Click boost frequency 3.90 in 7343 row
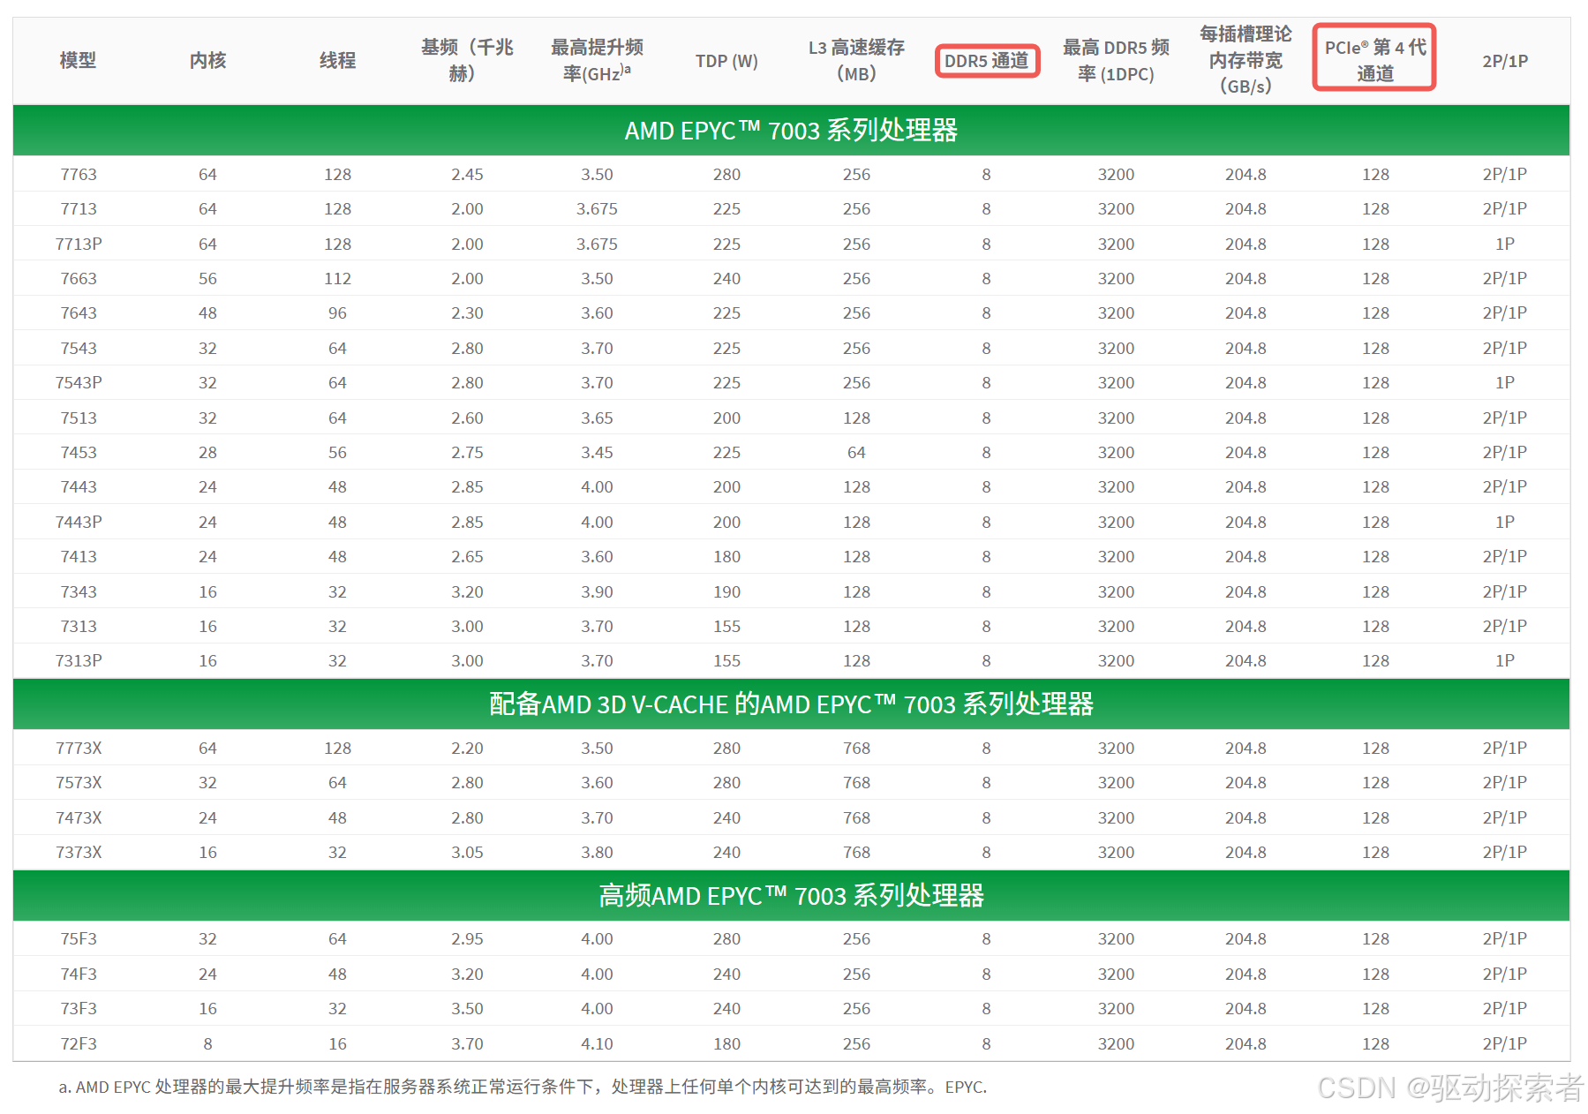 (x=597, y=592)
